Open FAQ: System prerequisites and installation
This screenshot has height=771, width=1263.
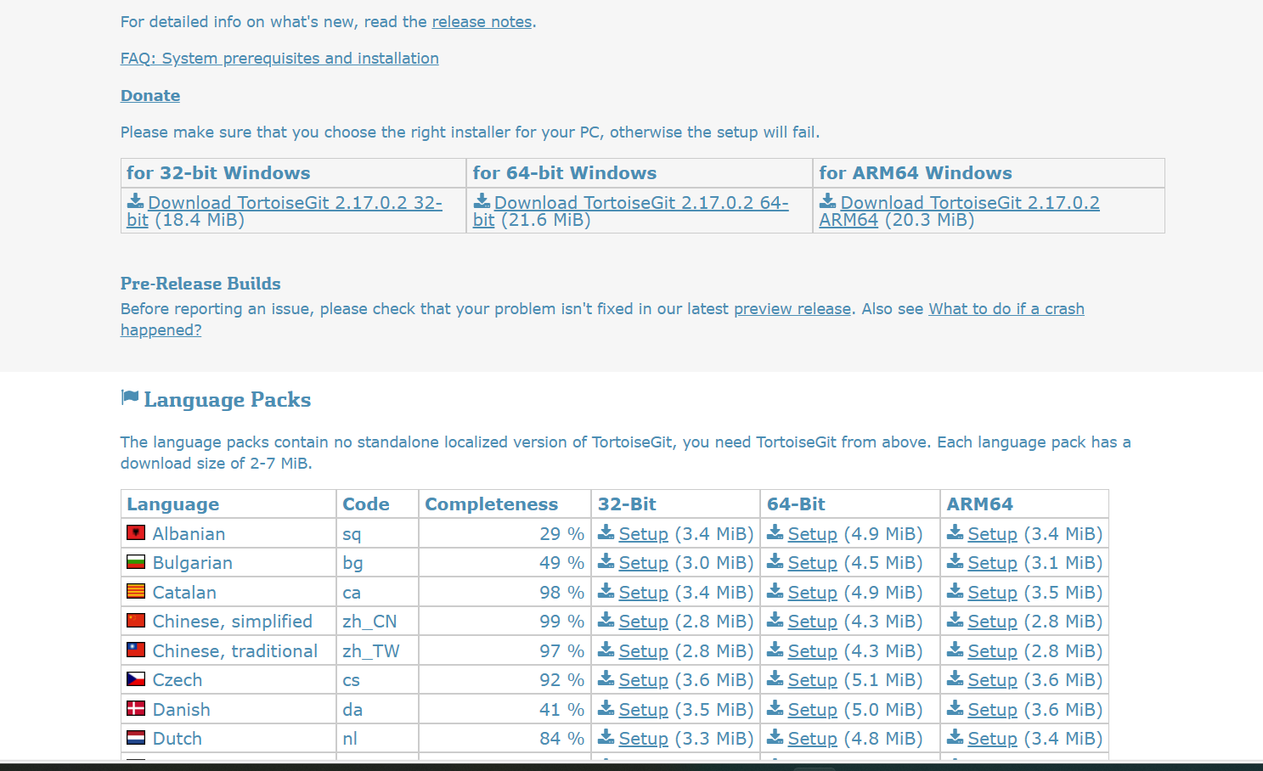279,59
